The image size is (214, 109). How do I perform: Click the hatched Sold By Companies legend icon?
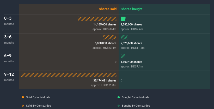tap(23, 106)
